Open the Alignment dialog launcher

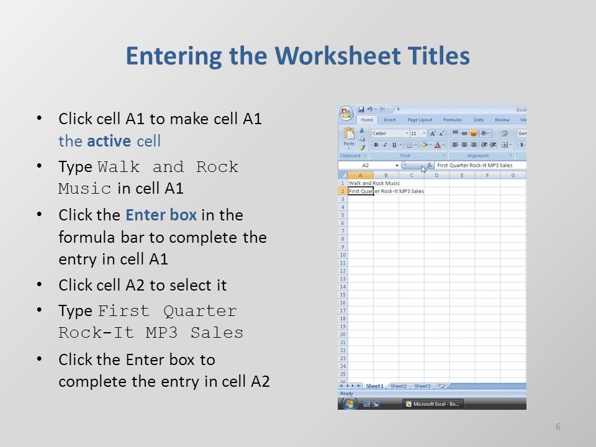tap(511, 155)
